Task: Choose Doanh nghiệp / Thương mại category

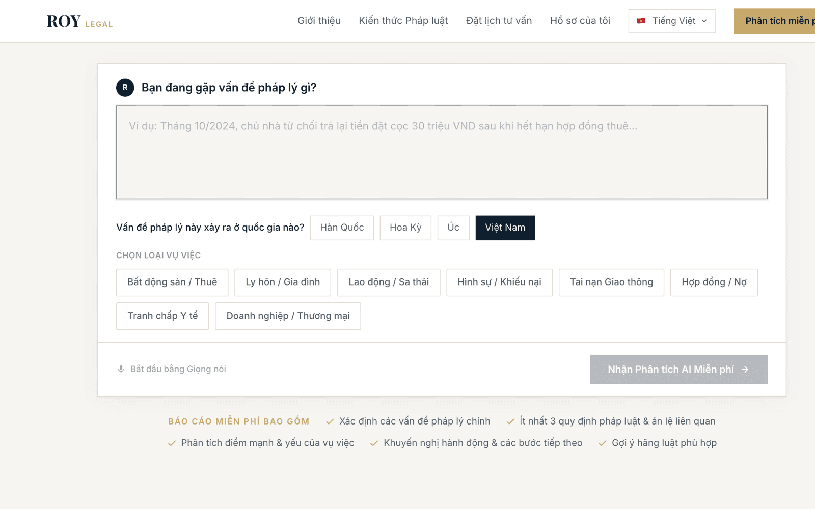Action: point(288,316)
